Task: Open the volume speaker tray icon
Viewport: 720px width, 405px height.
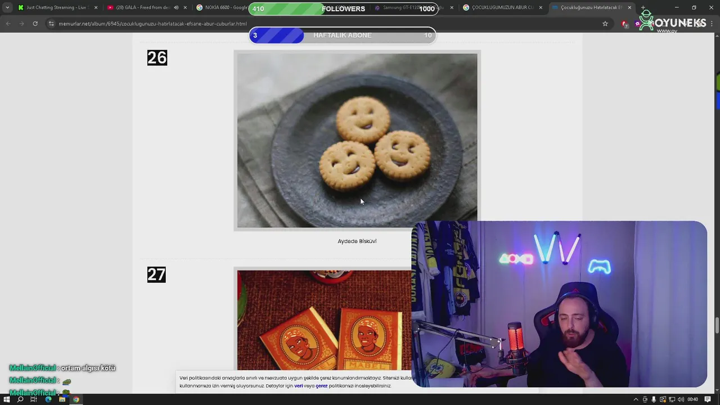Action: (681, 399)
